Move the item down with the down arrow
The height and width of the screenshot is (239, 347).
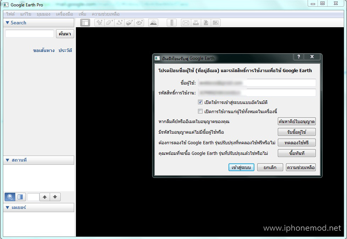(55, 197)
